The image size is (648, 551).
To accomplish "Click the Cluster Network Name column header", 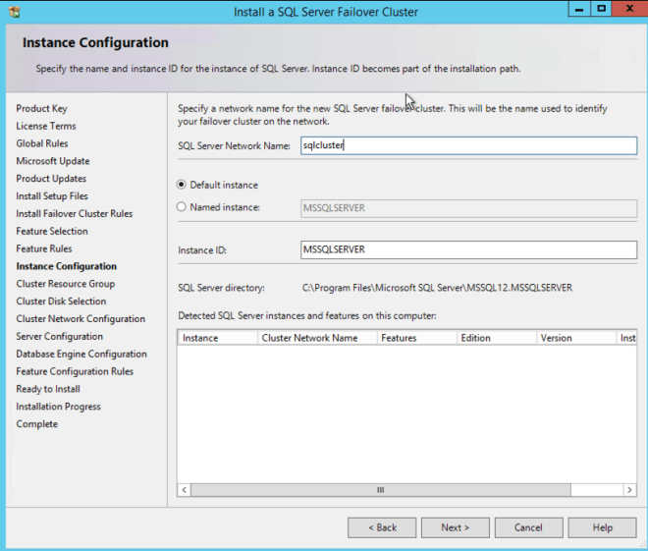I will tap(317, 338).
